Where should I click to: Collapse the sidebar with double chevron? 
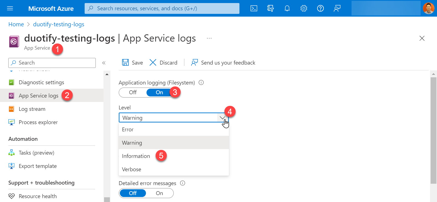104,63
